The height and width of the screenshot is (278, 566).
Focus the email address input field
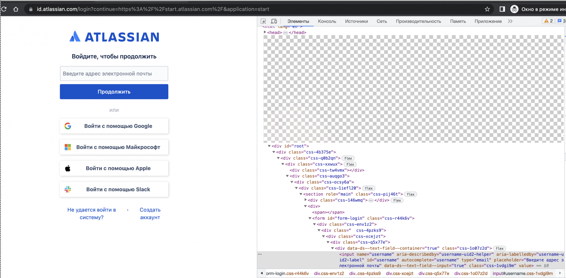(114, 74)
